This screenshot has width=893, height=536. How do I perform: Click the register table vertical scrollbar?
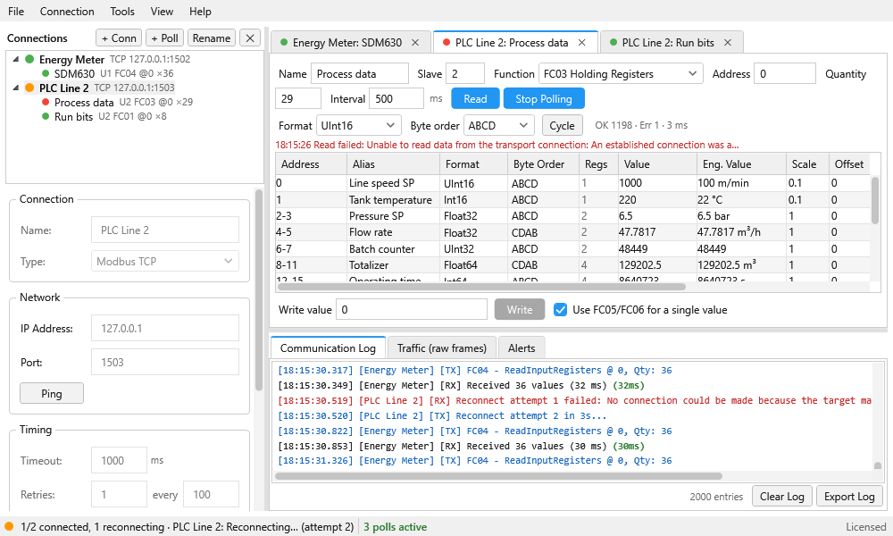tap(875, 199)
